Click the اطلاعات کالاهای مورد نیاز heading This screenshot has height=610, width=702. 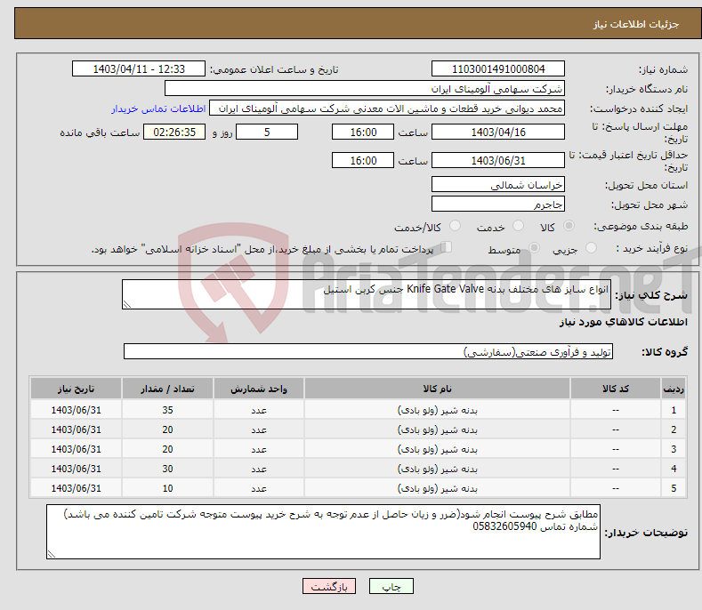(623, 322)
